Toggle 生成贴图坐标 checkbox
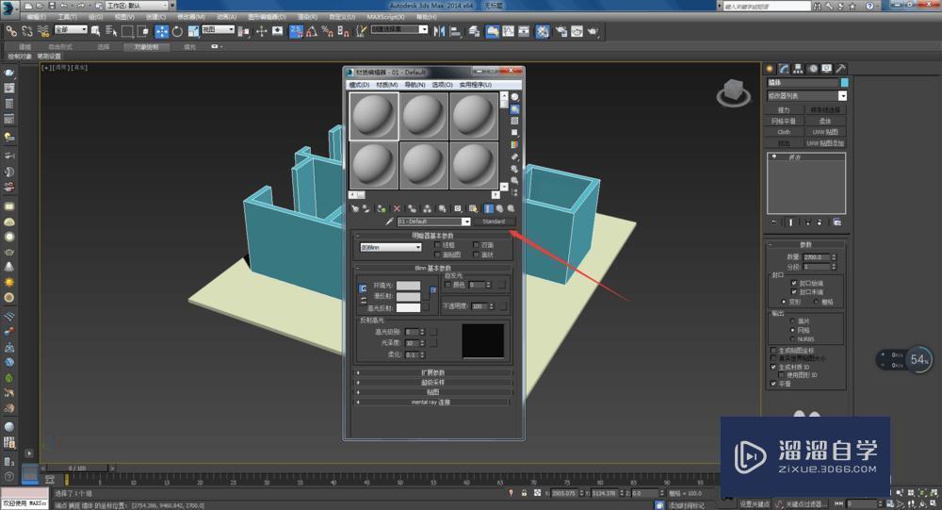The width and height of the screenshot is (942, 510). (x=773, y=350)
